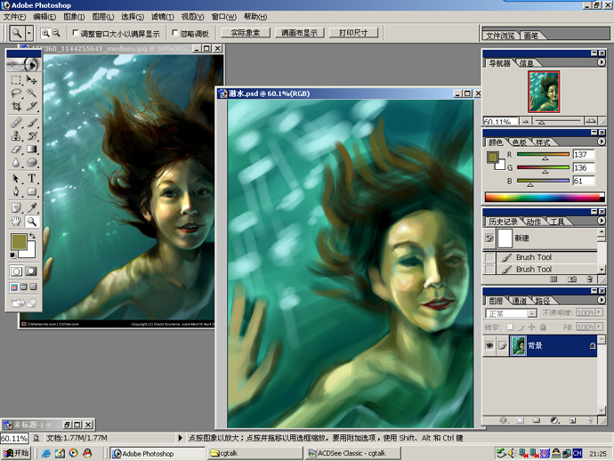Switch to Quick Mask mode

tap(31, 271)
